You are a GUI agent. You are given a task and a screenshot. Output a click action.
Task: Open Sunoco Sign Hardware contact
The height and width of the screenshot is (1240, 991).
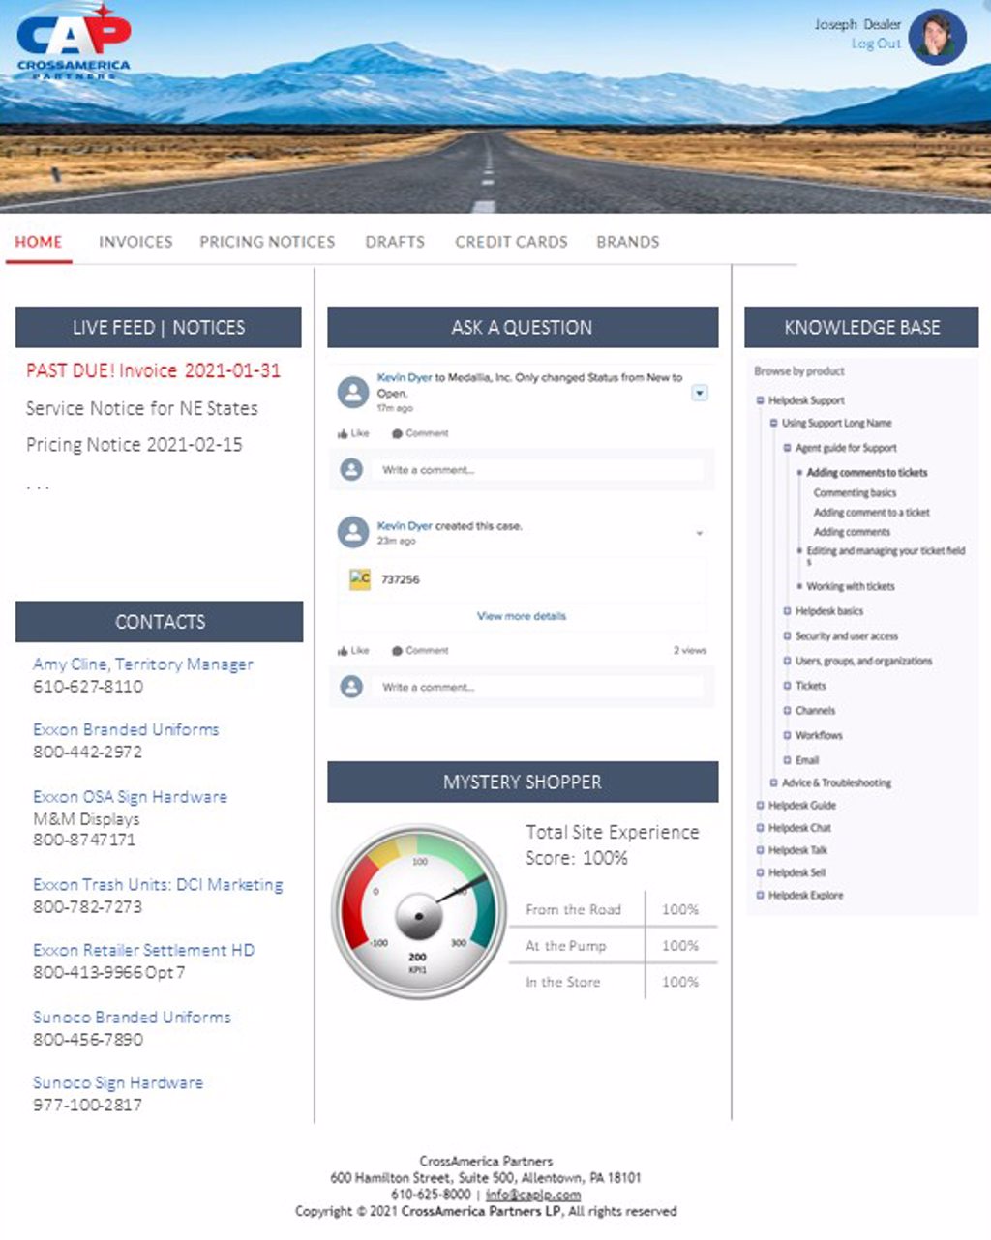click(x=118, y=1082)
